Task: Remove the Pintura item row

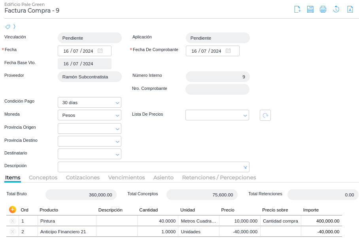Action: (x=12, y=221)
